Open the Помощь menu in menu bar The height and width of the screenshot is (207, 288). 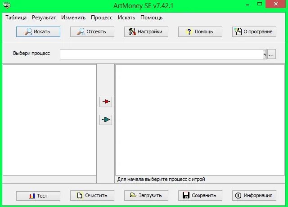pos(151,18)
